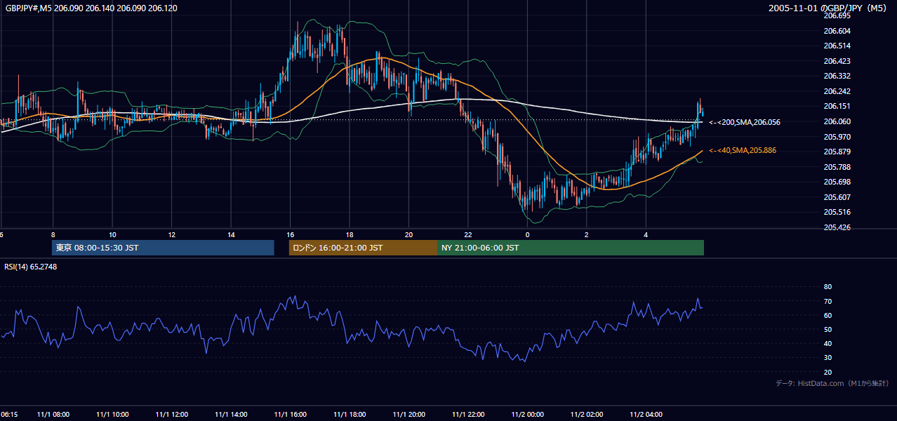Screen dimensions: 897x421
Task: Click price axis label 206.604
Action: (837, 31)
